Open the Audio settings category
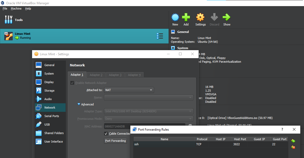Screen dimensions: 304x158 (x=50, y=99)
